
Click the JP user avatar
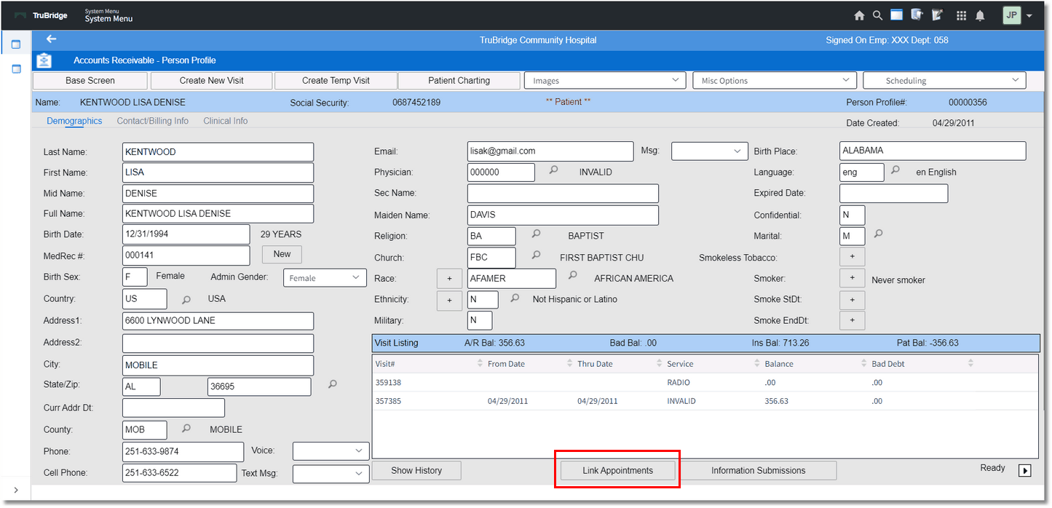[1012, 15]
